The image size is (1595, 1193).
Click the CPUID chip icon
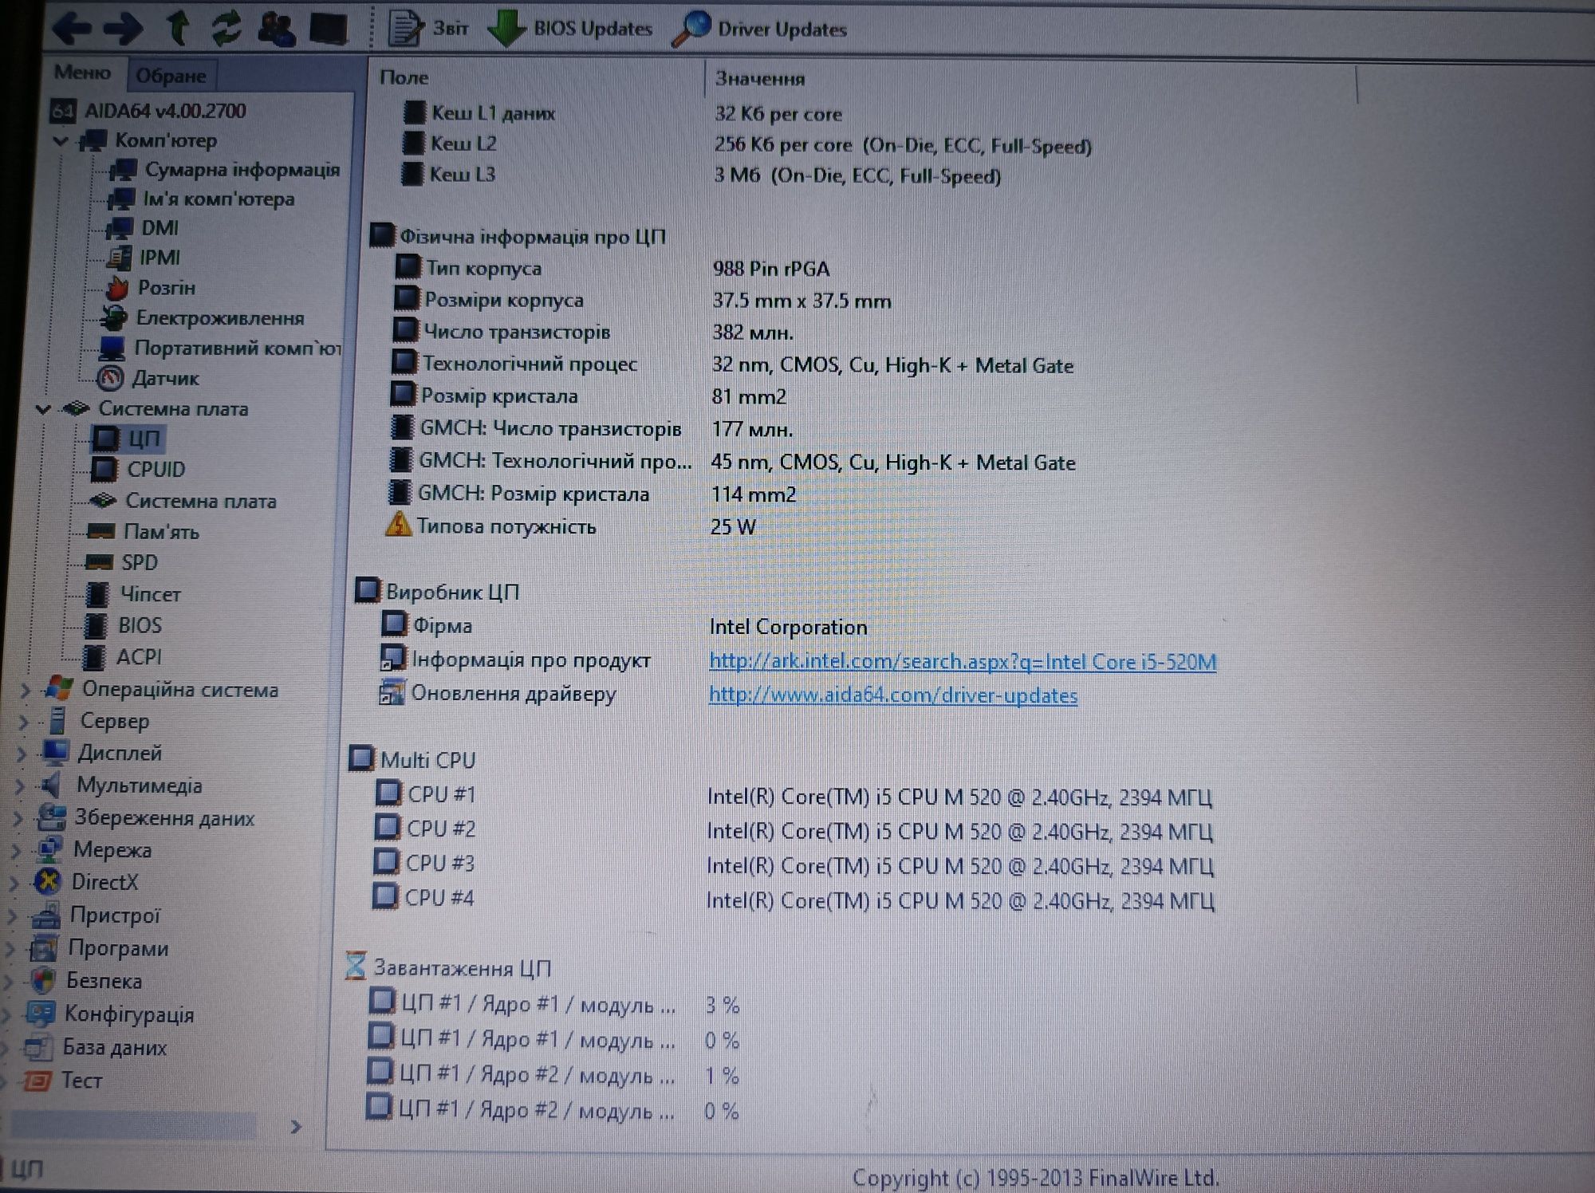(x=104, y=470)
